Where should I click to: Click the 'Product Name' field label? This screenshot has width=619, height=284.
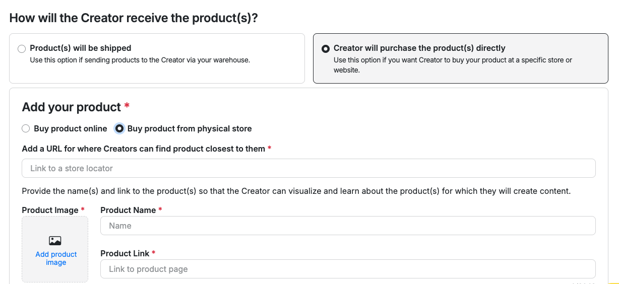click(128, 210)
